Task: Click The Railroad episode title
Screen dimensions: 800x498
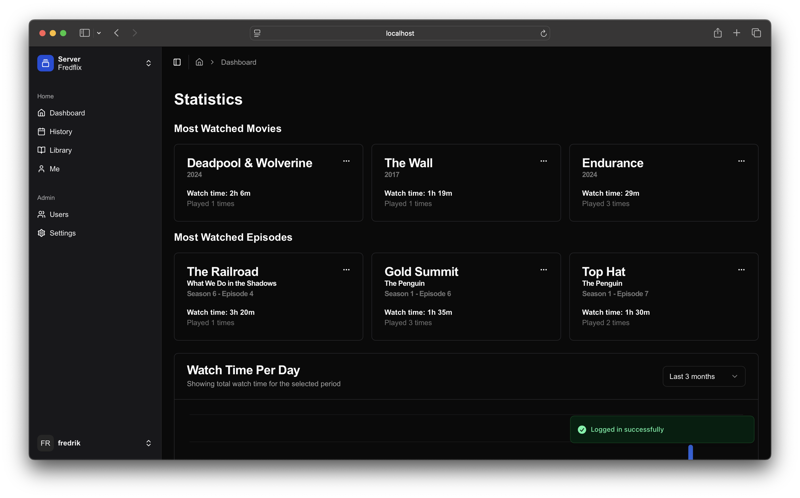Action: click(x=223, y=272)
